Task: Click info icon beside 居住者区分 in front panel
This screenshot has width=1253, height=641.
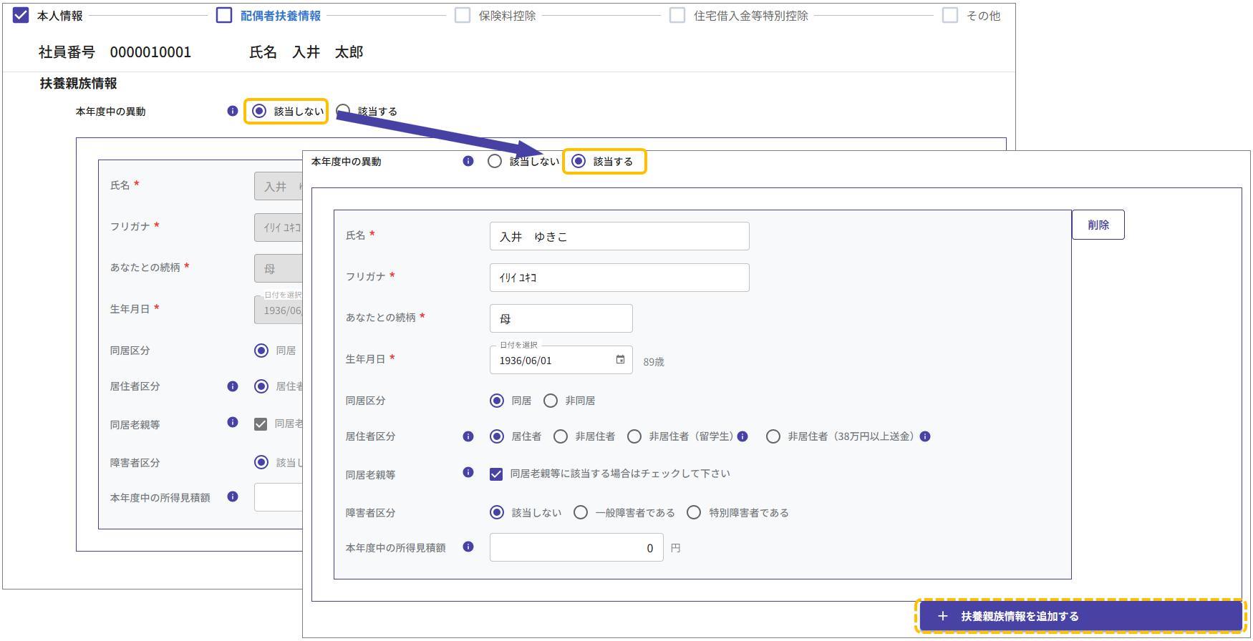Action: tap(468, 436)
